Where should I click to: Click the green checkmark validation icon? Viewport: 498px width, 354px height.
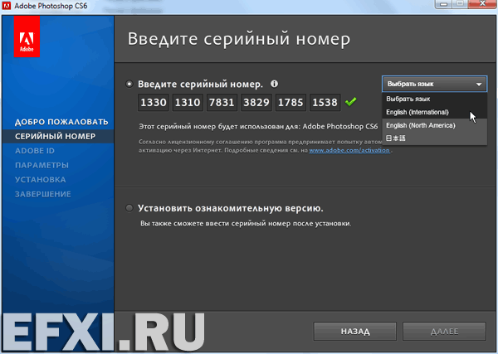(x=350, y=102)
